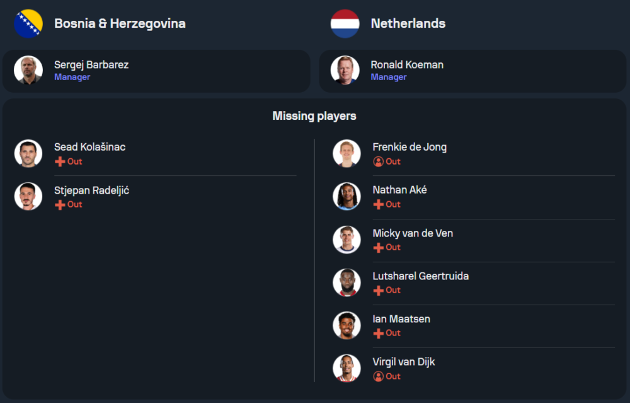
Task: Click the Frenkie de Jong name
Action: point(409,147)
